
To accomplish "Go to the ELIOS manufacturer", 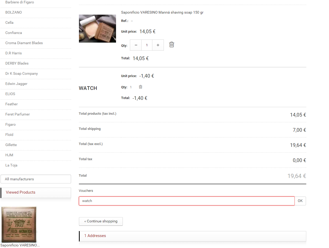I will pos(10,94).
